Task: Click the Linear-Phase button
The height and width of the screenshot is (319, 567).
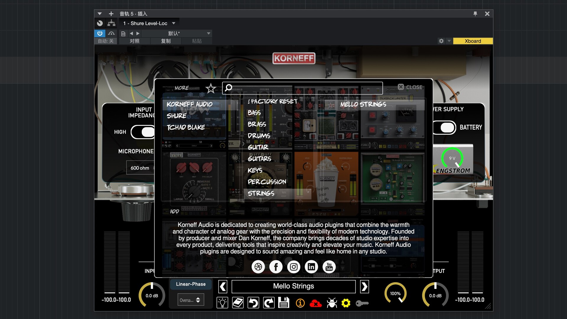Action: pos(191,284)
